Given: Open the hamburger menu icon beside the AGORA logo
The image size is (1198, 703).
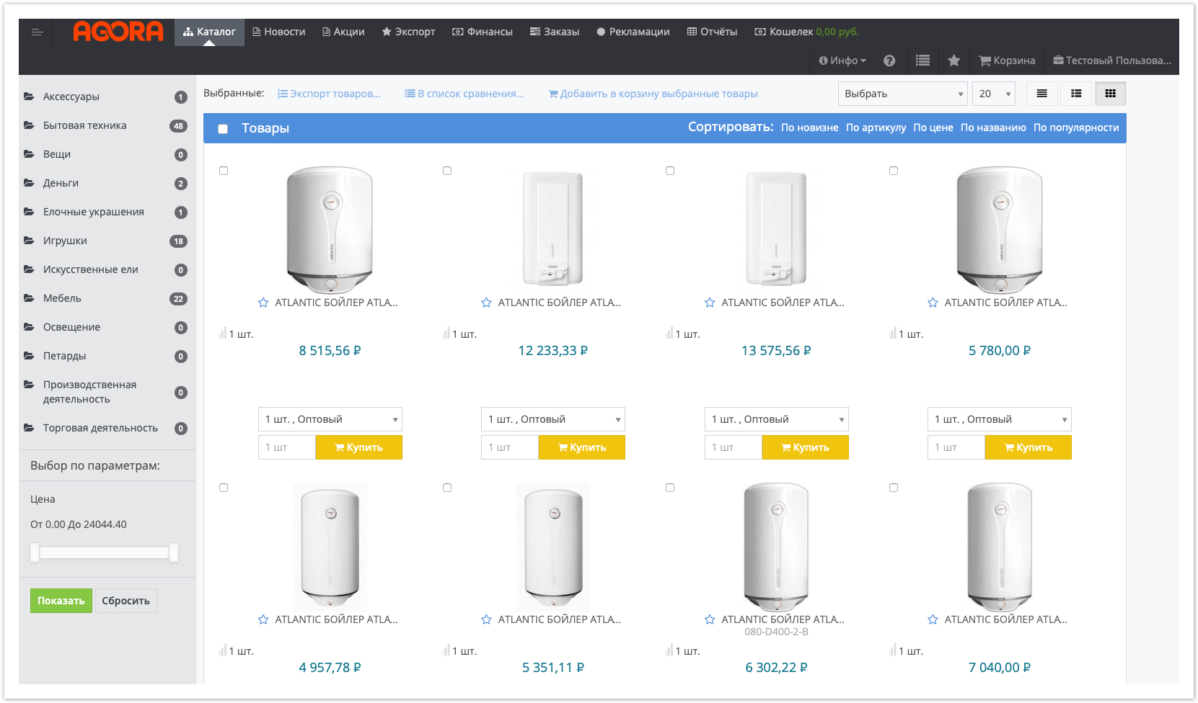Looking at the screenshot, I should point(38,32).
